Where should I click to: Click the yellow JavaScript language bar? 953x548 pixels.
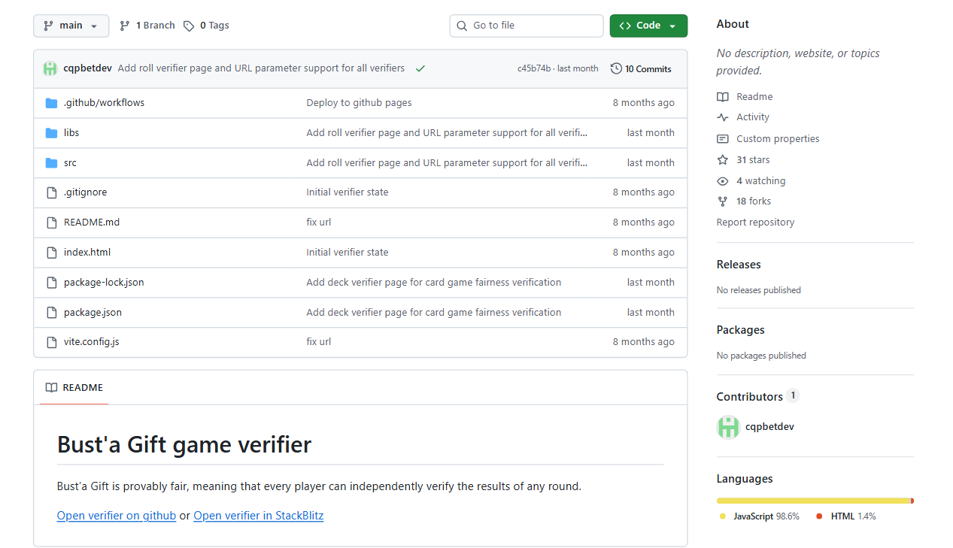(812, 501)
